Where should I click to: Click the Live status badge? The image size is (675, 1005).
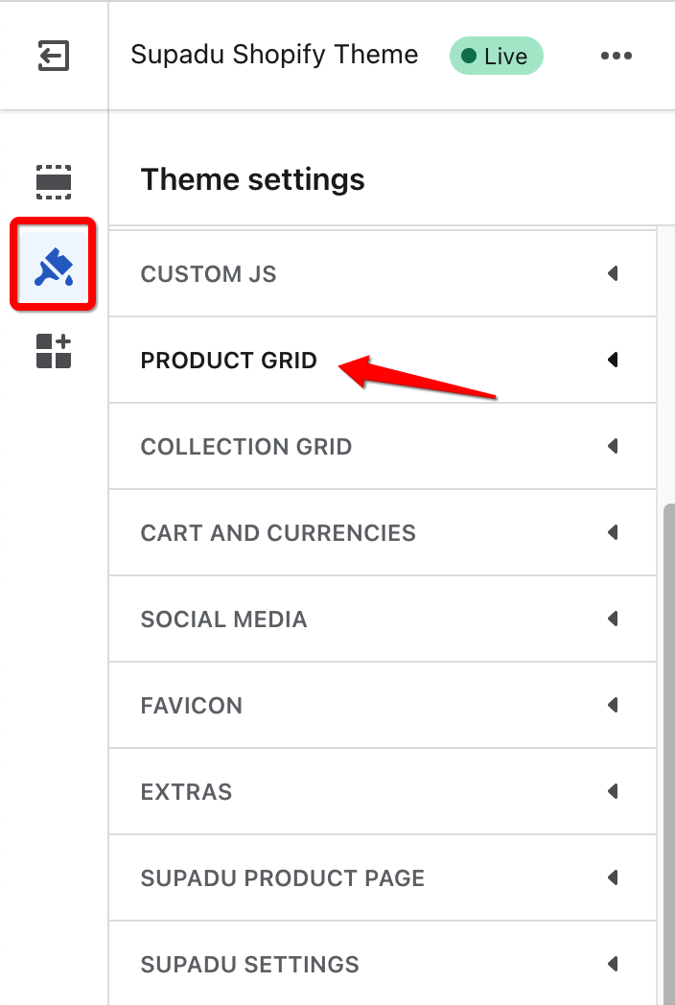click(x=496, y=56)
